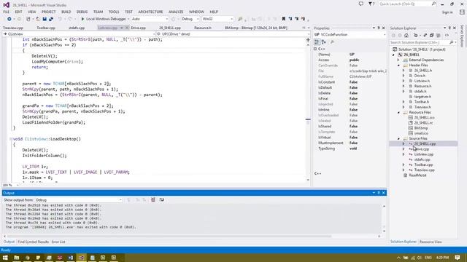Open the Show output from dropdown

pos(79,200)
